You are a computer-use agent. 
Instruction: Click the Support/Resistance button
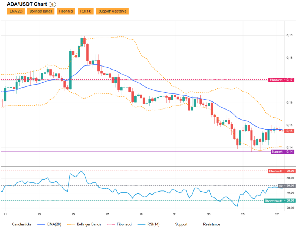[113, 11]
